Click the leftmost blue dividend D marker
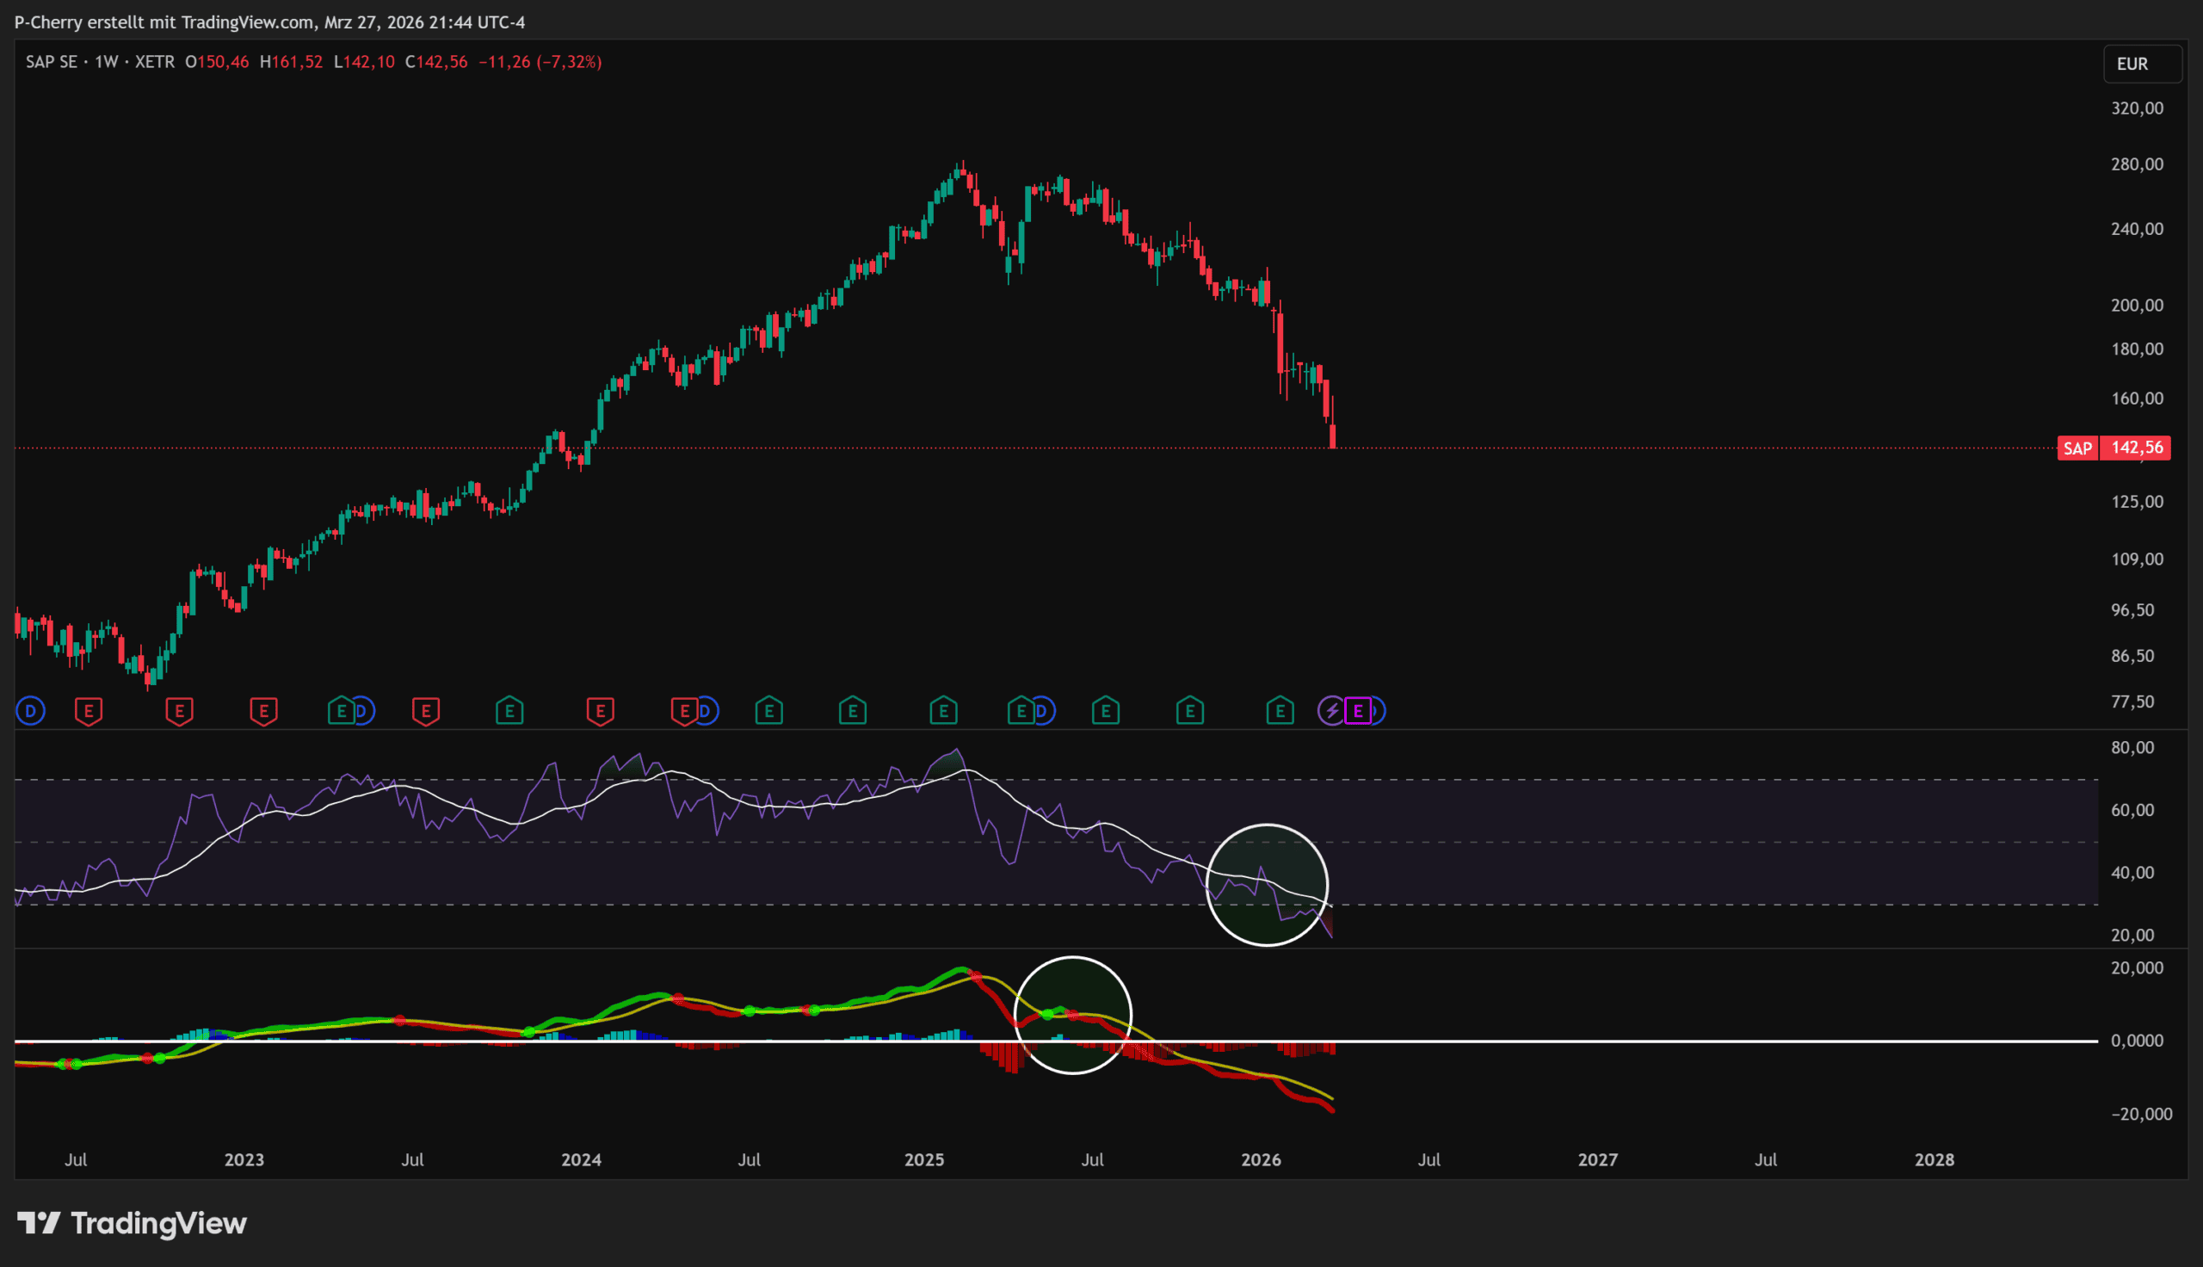The height and width of the screenshot is (1267, 2203). pyautogui.click(x=30, y=711)
